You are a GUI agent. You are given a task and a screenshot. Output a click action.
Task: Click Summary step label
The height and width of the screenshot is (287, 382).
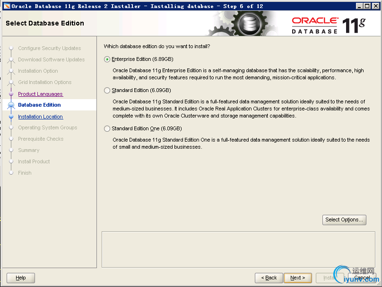click(x=29, y=150)
